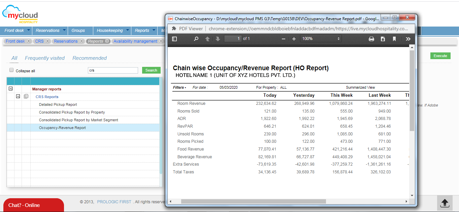Screen dimensions: 459x212
Task: Toggle the PDF viewer sidebar panel
Action: 174,39
